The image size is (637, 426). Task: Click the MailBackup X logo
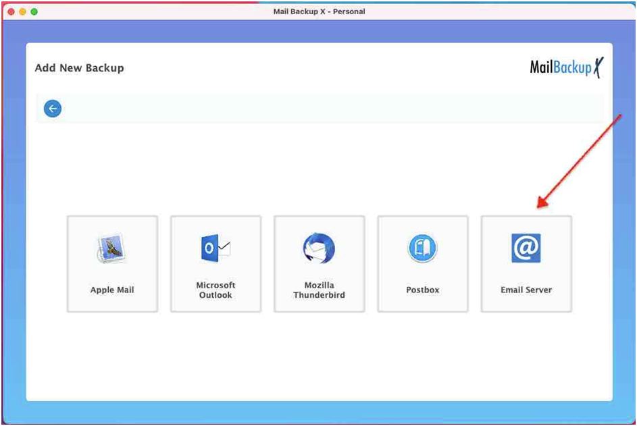[x=566, y=67]
